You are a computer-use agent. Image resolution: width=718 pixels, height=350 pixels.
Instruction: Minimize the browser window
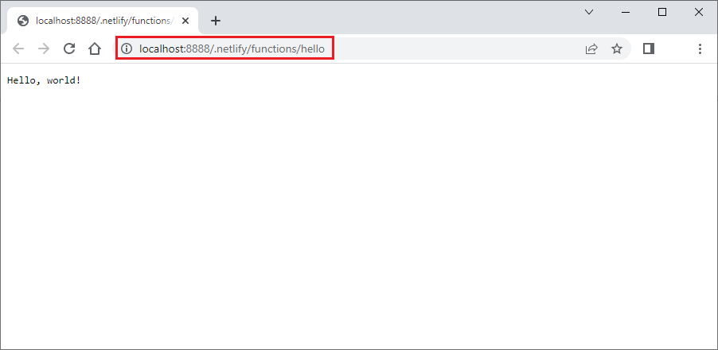[626, 12]
